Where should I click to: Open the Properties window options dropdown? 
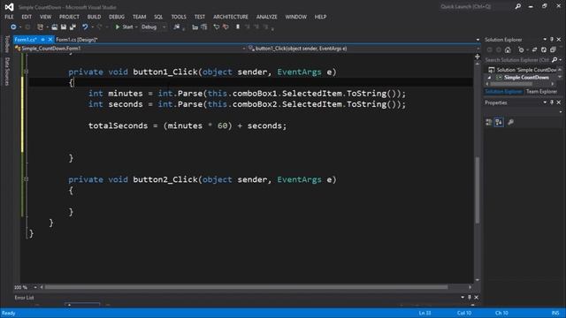click(x=545, y=102)
